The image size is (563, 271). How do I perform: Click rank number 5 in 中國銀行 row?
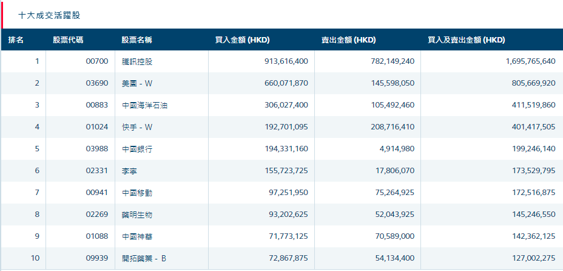[38, 149]
